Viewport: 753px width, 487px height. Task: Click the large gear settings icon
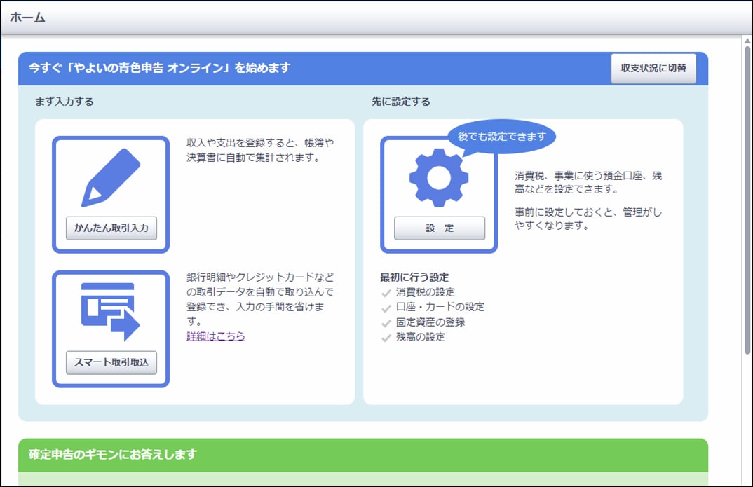pyautogui.click(x=438, y=177)
